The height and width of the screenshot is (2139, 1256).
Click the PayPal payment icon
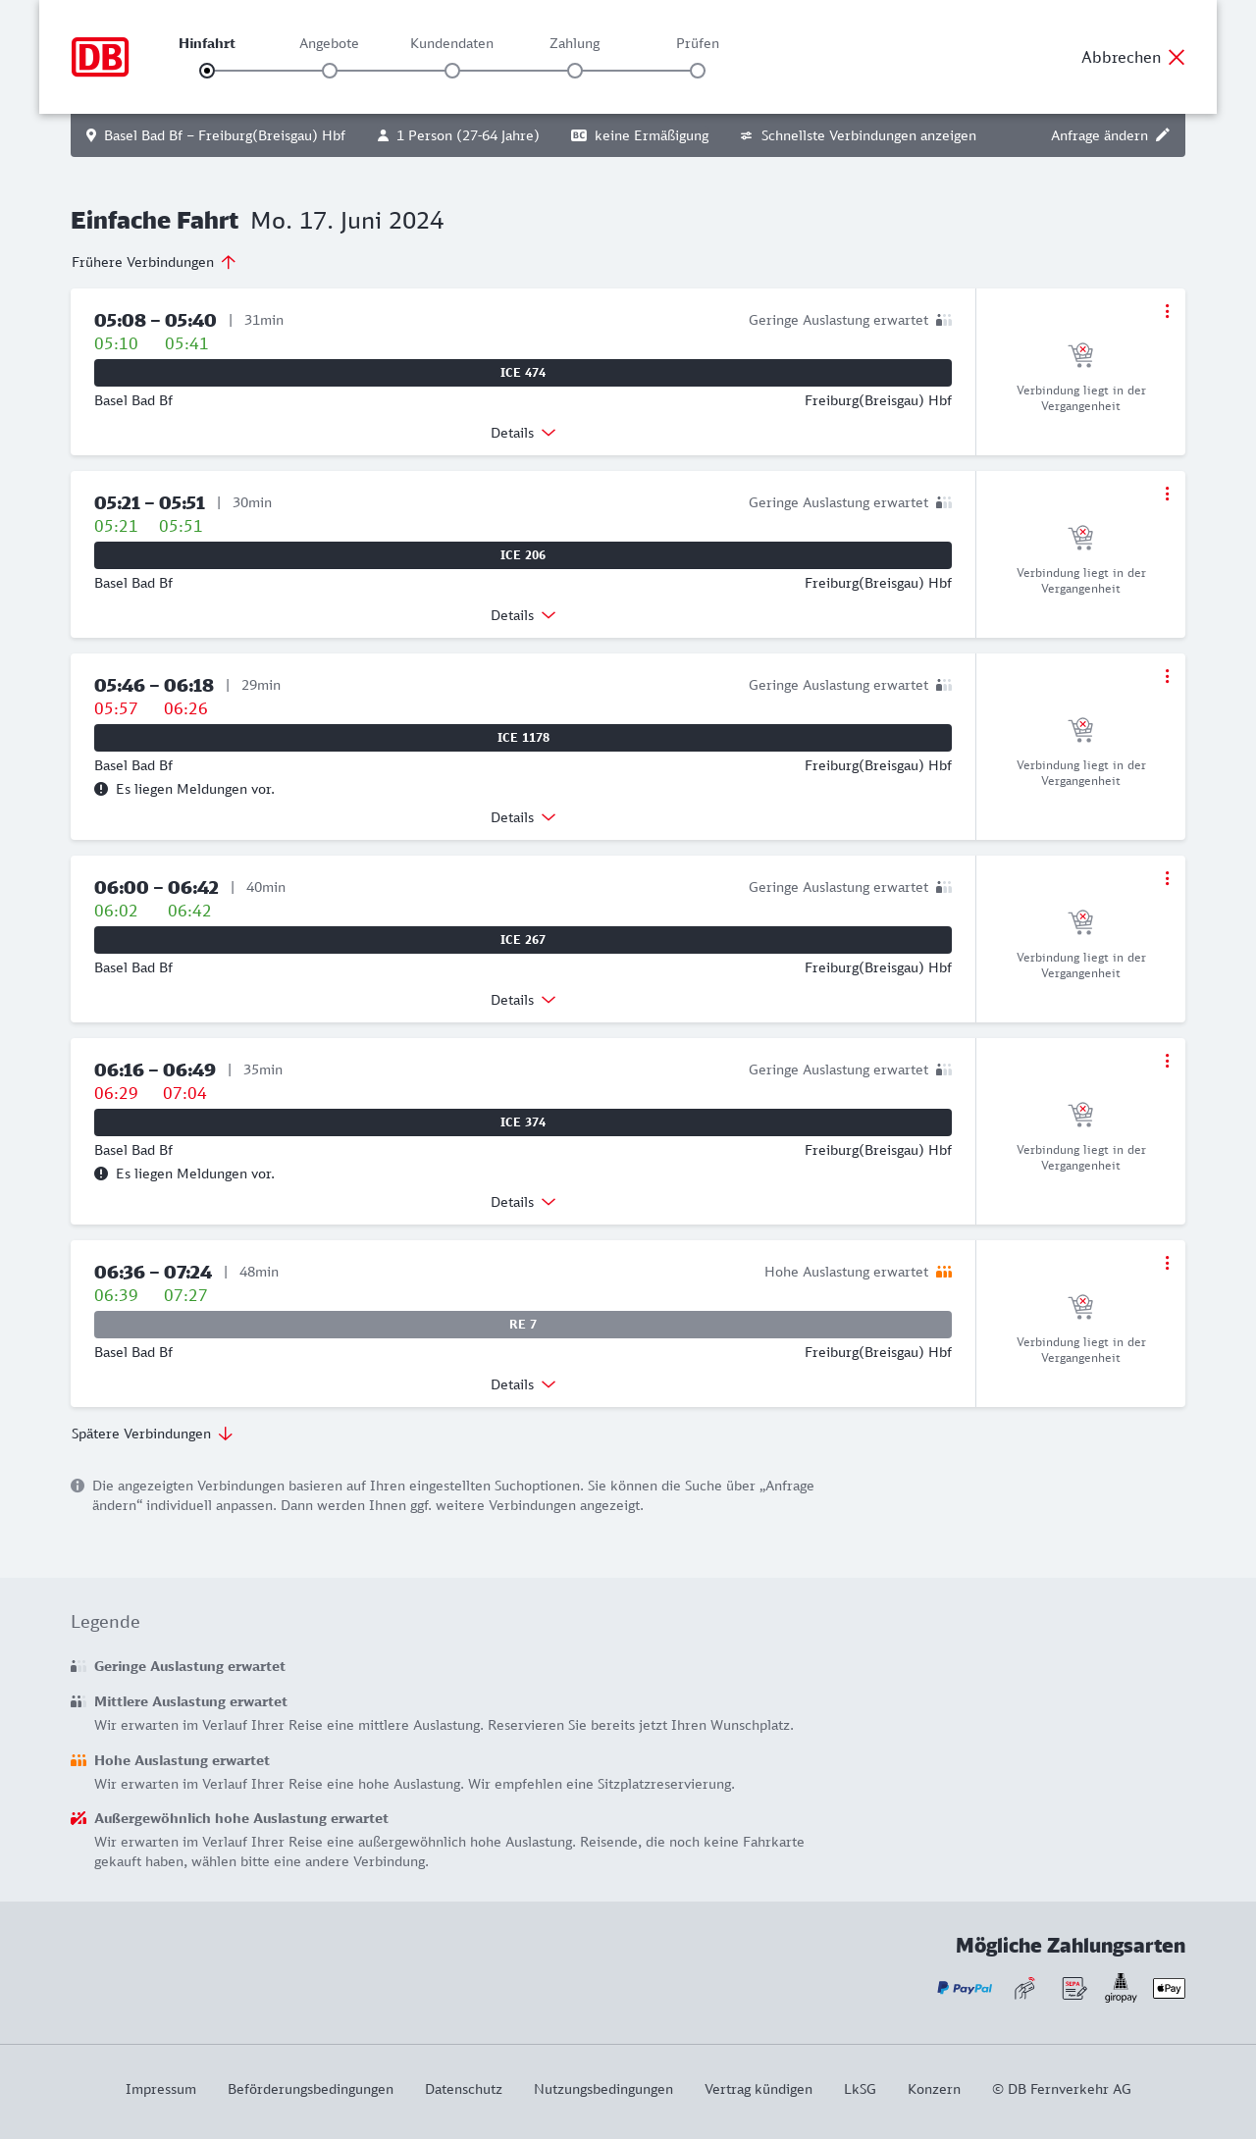965,1988
